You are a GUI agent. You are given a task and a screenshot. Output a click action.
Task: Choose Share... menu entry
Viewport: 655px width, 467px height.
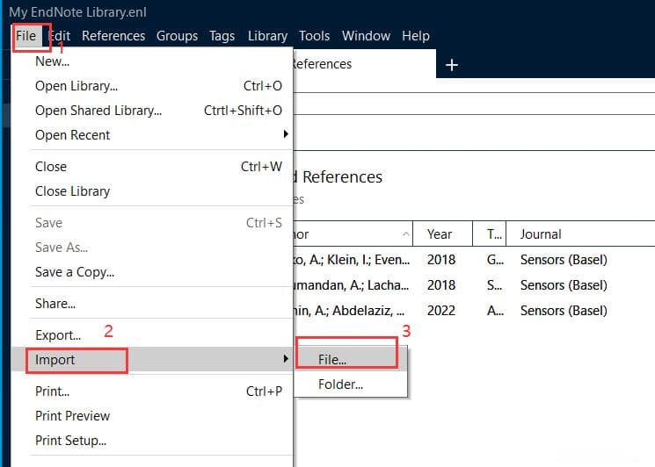tap(152, 304)
